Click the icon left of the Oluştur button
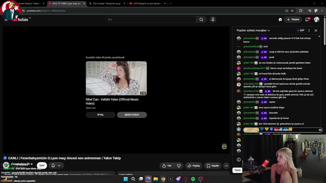 pyautogui.click(x=280, y=20)
